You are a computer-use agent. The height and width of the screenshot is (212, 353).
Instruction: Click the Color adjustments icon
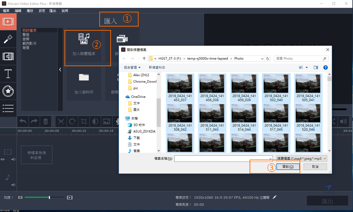tap(95, 122)
